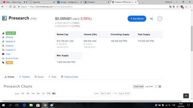193x108 pixels.
Task: Click the secure padlock icon in address bar
Action: 19,7
